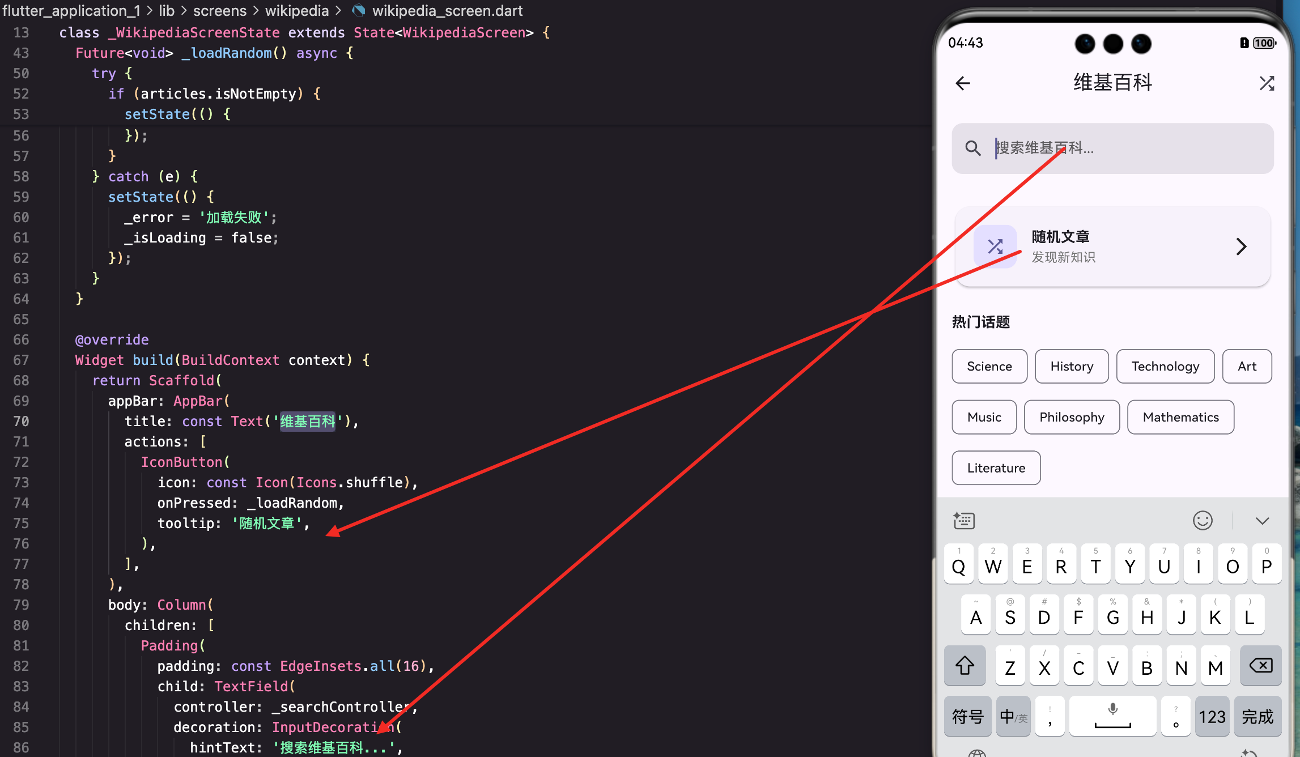Viewport: 1300px width, 757px height.
Task: Tap the S key
Action: (1010, 615)
